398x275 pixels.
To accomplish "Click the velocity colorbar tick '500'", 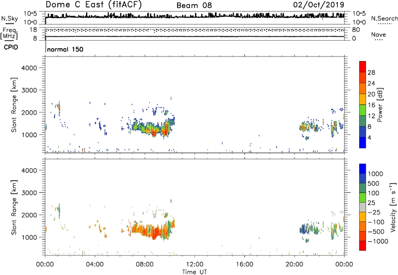I will click(374, 183).
